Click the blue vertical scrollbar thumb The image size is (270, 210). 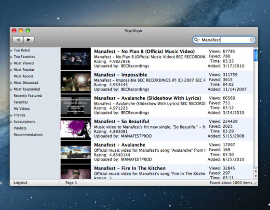(x=256, y=55)
